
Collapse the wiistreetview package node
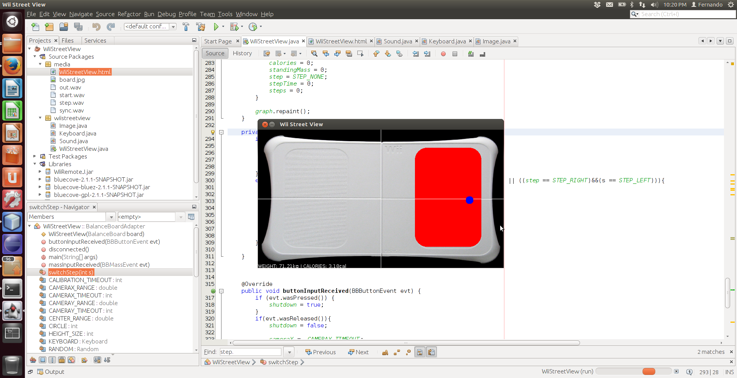[40, 118]
